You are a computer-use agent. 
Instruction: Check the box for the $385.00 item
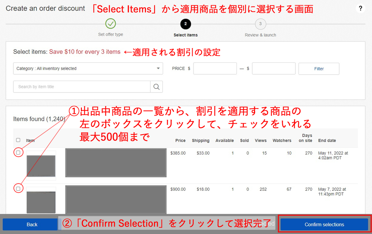tap(18, 152)
